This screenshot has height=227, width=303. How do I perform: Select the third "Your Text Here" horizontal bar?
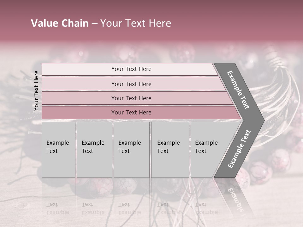point(131,98)
